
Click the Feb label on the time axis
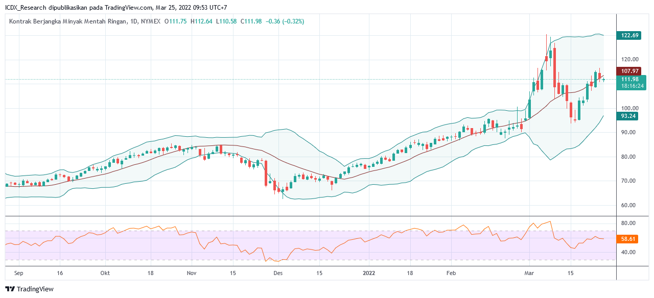[451, 273]
